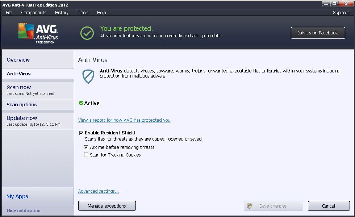The width and height of the screenshot is (355, 217).
Task: Close the AVG window
Action: 346,4
